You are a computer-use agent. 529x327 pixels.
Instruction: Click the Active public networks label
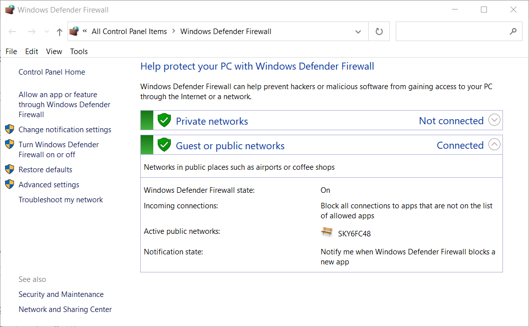pos(182,231)
